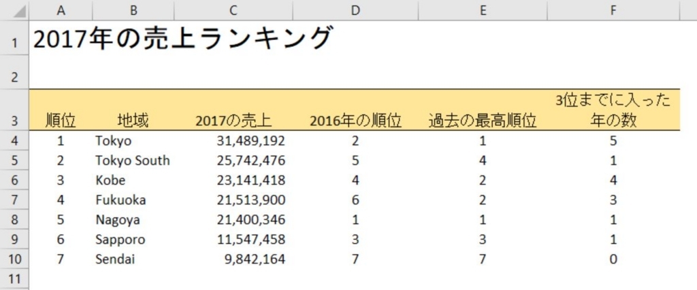Click rank 4 cell in column A
Screen dimensions: 697x290
pyautogui.click(x=61, y=200)
